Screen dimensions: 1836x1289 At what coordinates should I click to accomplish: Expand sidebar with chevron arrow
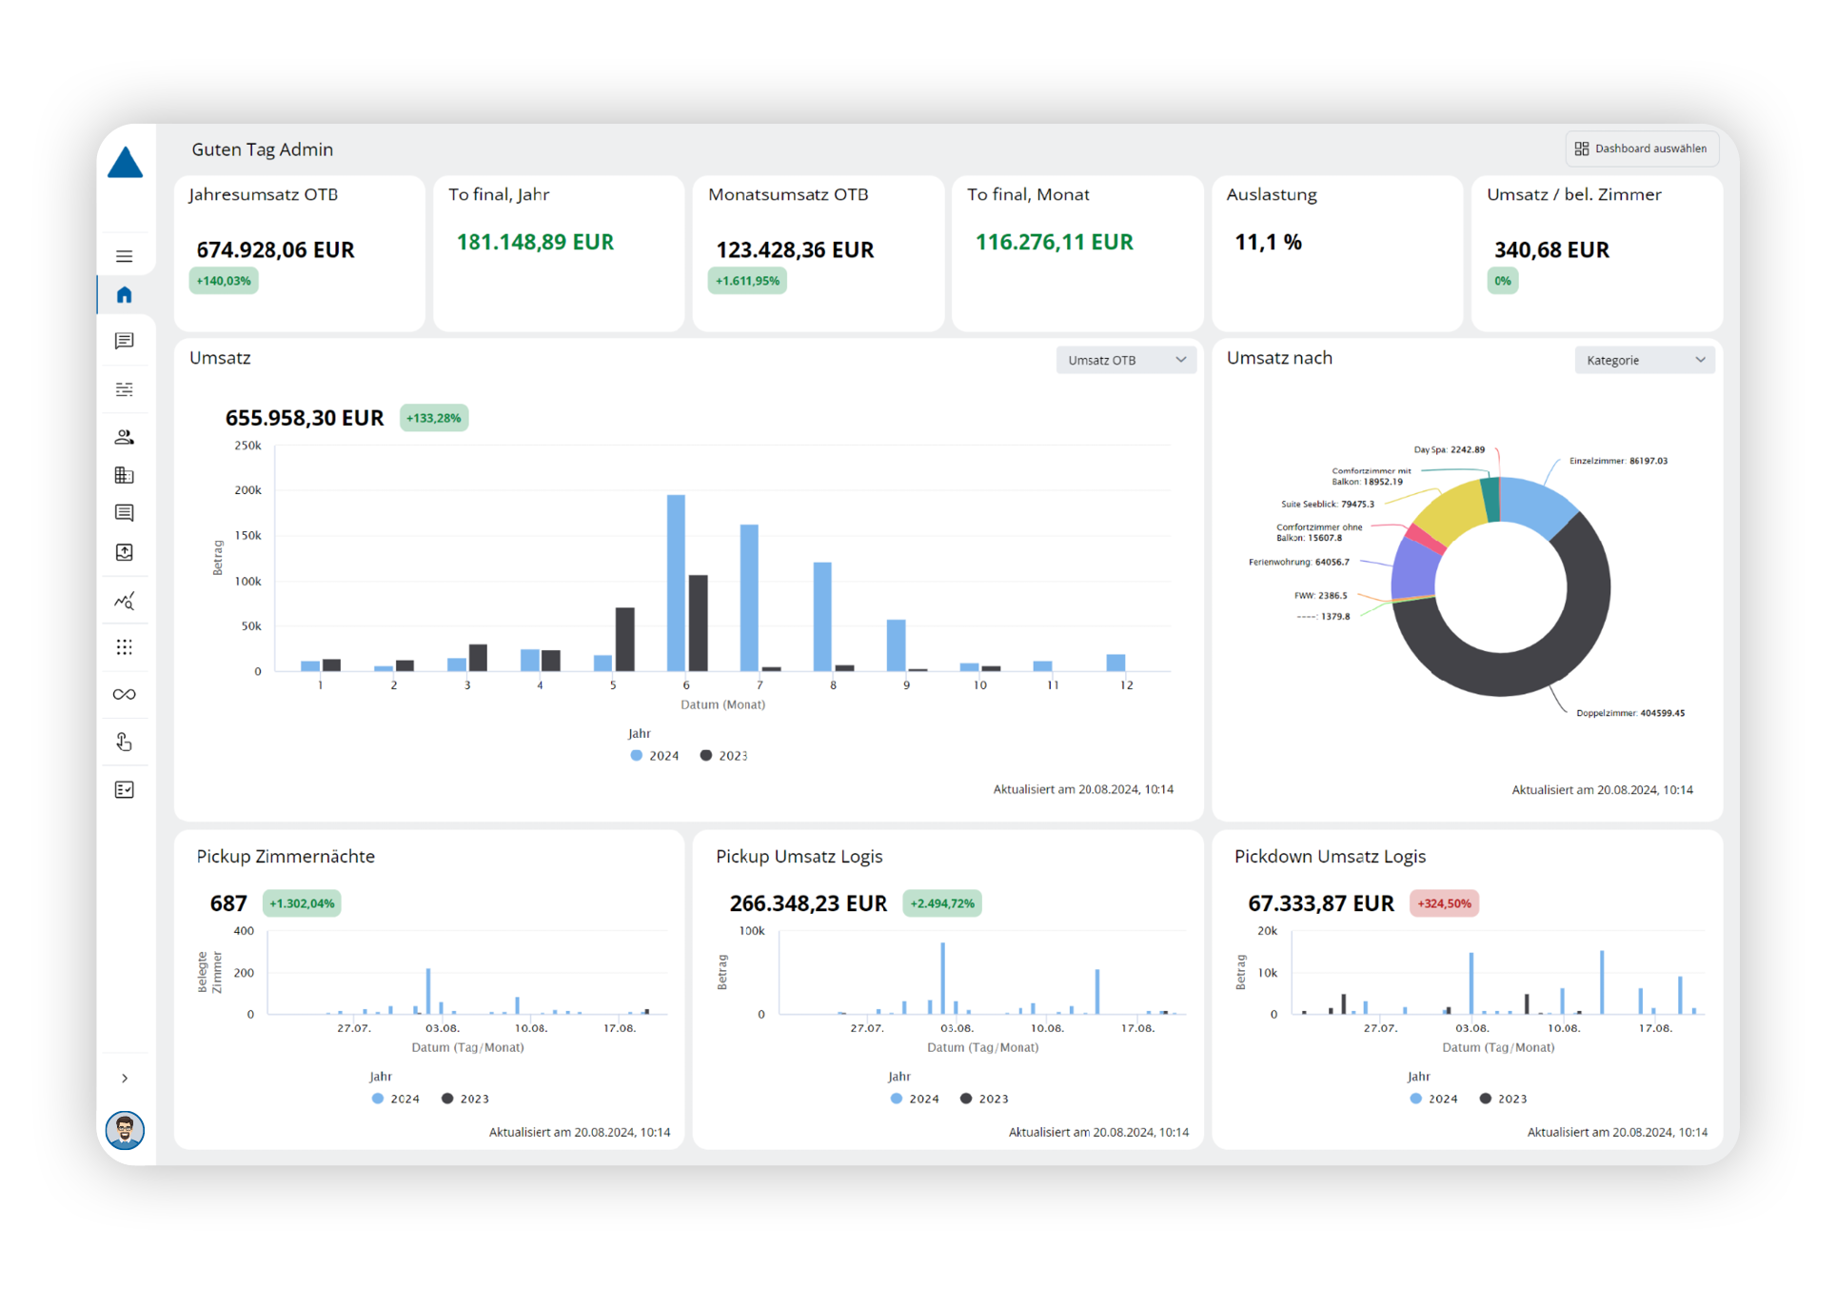click(124, 1079)
